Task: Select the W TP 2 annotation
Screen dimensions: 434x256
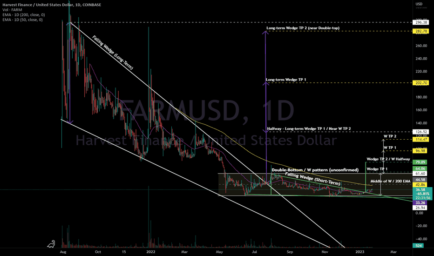Action: pos(390,136)
